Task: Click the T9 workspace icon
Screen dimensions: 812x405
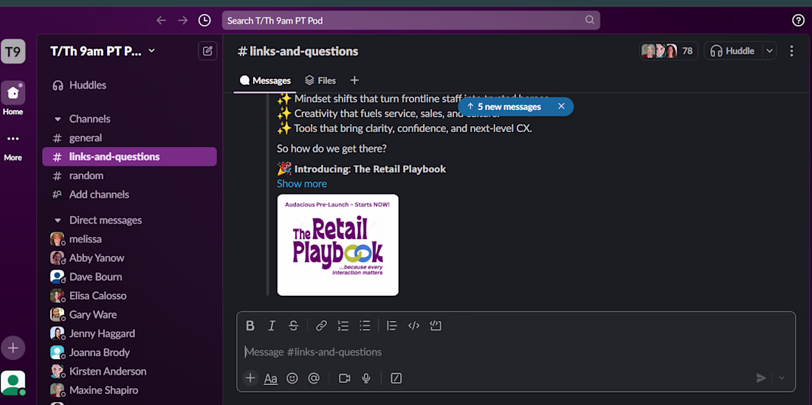Action: click(13, 51)
